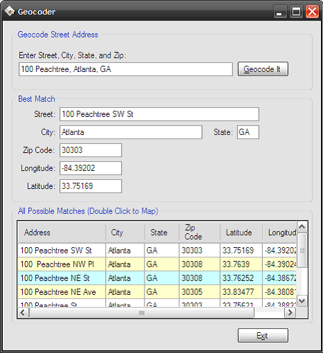Click the horizontal scrollbar right arrow
Viewport: 323px width, 353px height.
(x=290, y=313)
